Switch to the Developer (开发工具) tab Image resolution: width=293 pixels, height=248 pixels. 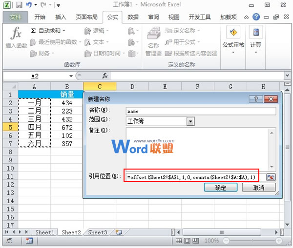(x=200, y=17)
